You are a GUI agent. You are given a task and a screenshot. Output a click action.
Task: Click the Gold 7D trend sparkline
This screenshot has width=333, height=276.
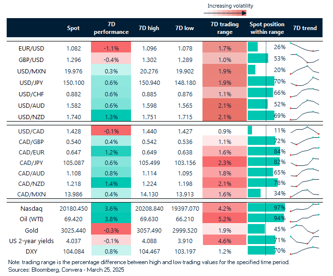(x=305, y=229)
